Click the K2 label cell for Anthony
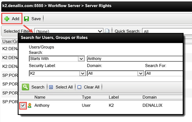The width and height of the screenshot is (192, 122). (111, 105)
